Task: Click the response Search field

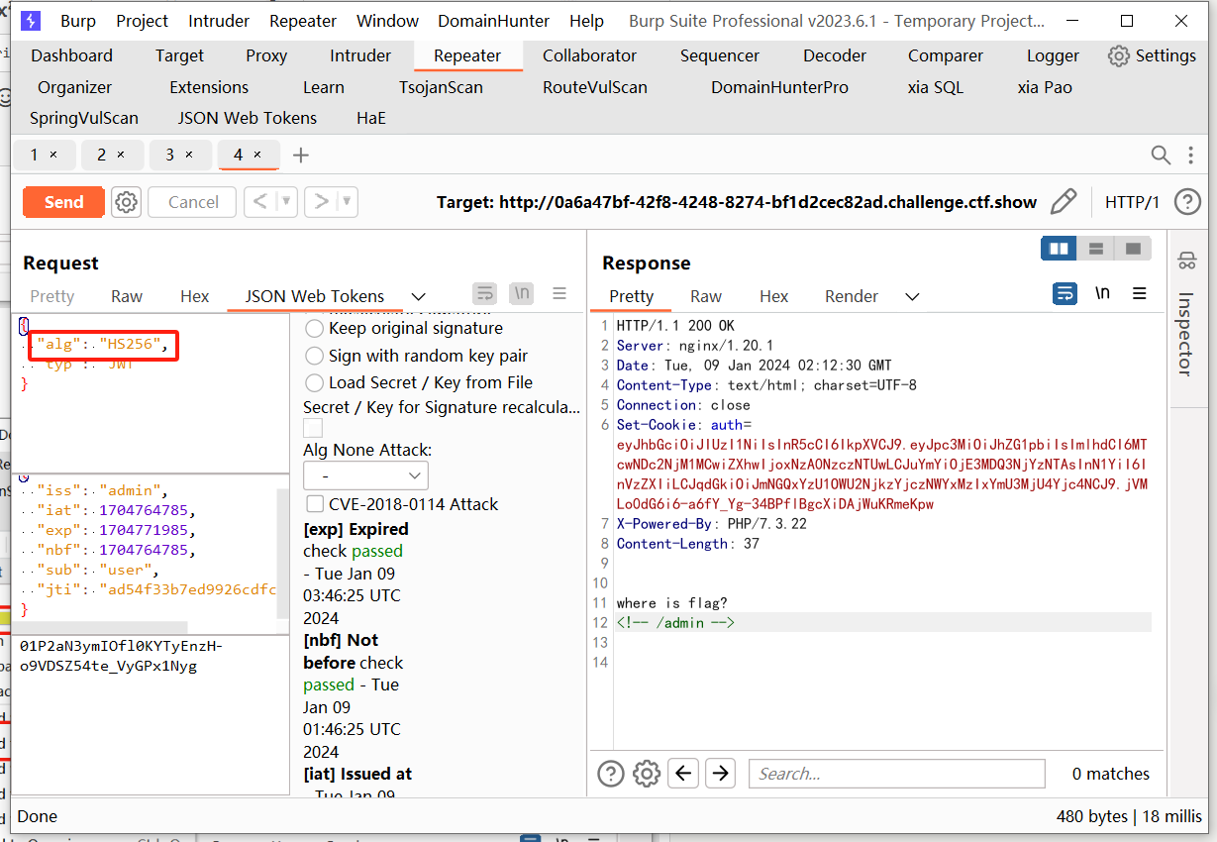Action: tap(897, 774)
